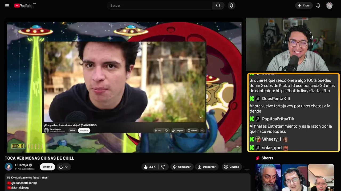Click the streamer webcam feed
This screenshot has height=191, width=341.
coord(293,44)
